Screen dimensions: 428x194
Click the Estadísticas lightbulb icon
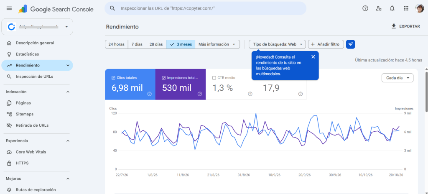[x=9, y=54]
